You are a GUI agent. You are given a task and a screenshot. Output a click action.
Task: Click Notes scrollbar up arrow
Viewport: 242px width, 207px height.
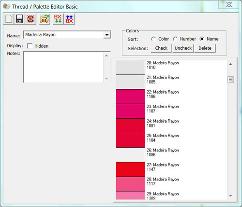106,55
